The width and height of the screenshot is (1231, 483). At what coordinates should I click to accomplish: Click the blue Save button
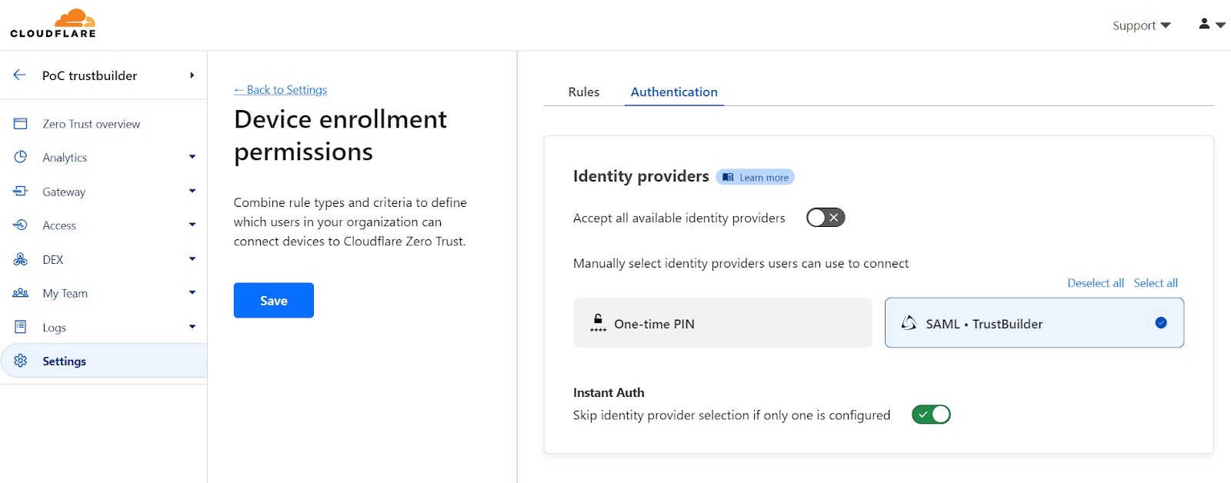(273, 301)
